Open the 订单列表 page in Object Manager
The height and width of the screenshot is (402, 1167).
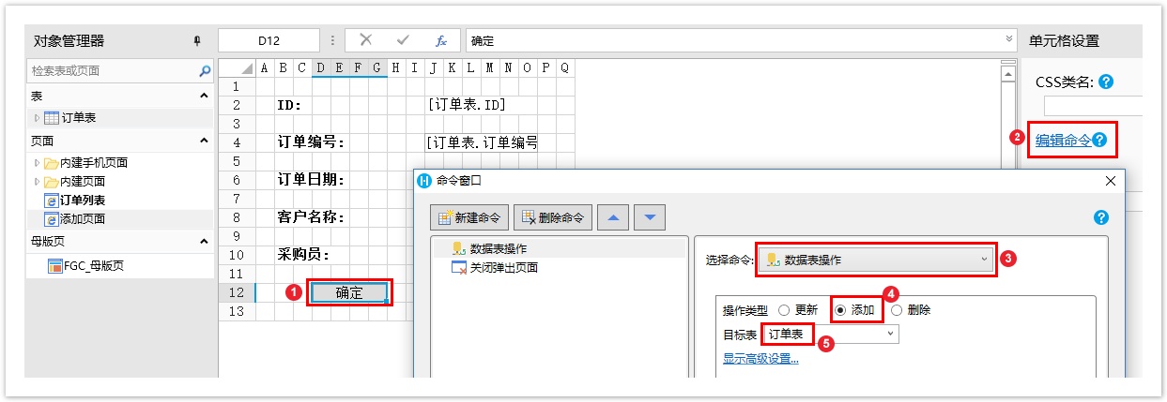(82, 200)
